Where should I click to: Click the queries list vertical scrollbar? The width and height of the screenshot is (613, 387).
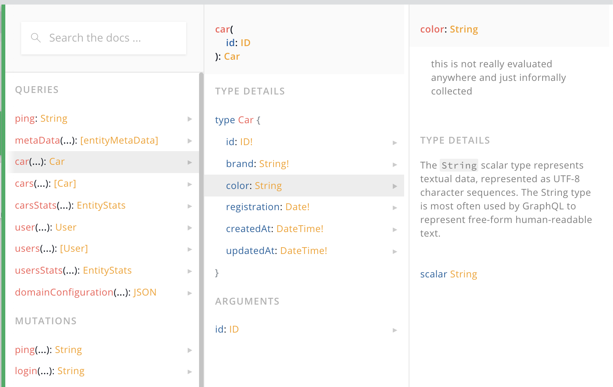coord(201,227)
